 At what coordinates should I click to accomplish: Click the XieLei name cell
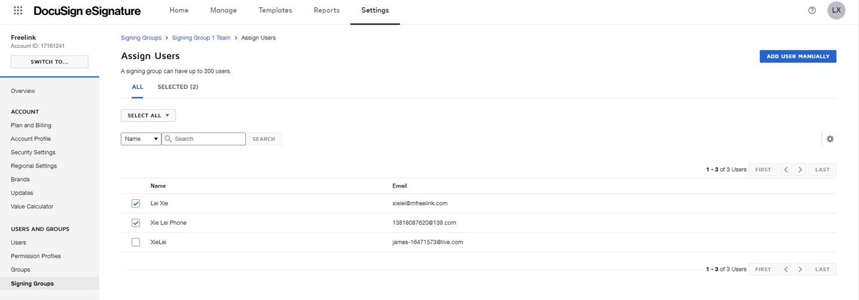click(158, 242)
